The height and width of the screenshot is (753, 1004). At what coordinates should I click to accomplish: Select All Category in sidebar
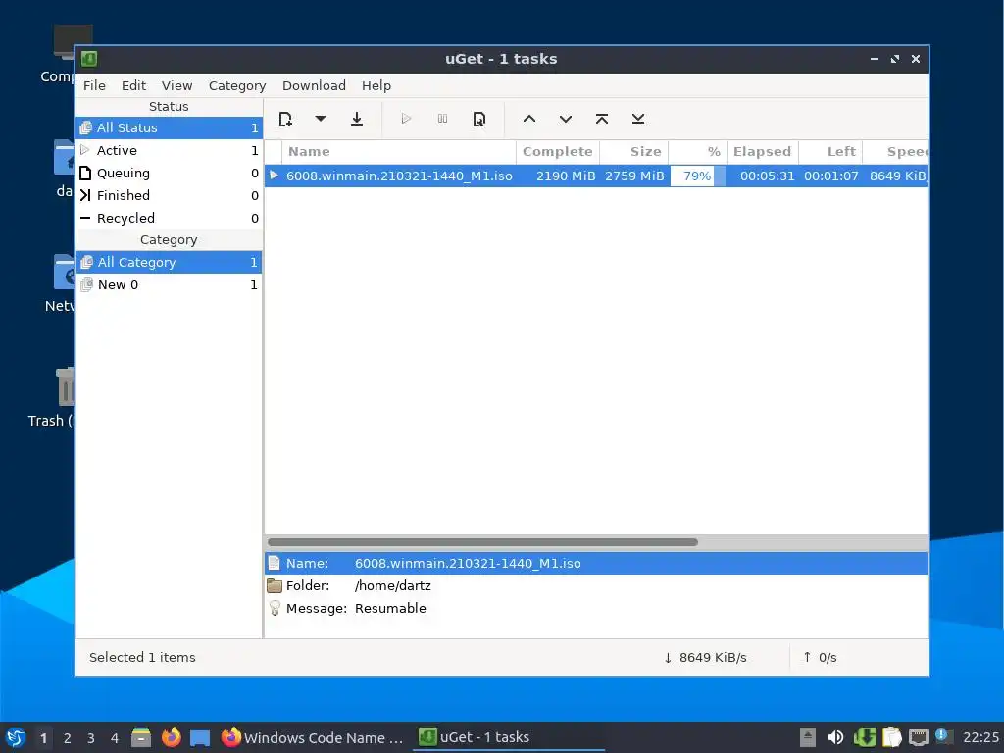pos(169,263)
